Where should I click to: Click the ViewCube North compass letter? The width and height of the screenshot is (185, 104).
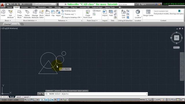point(177,32)
